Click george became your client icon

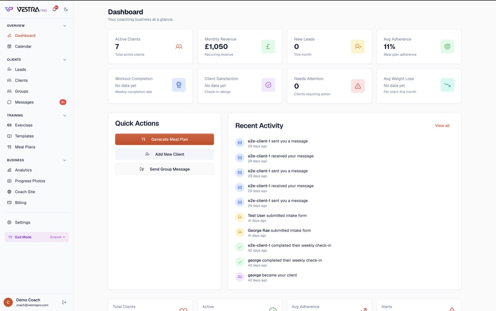(x=240, y=277)
